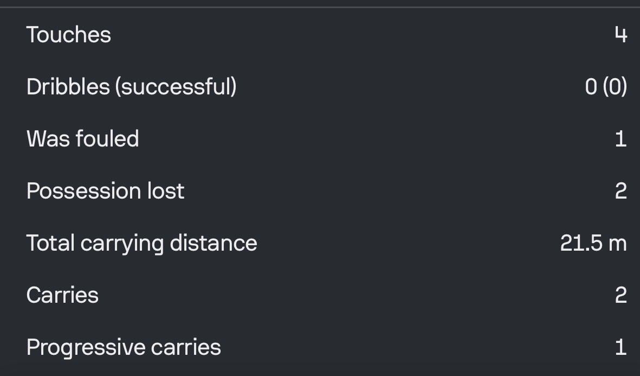Click the Total carrying distance label
The width and height of the screenshot is (640, 376).
coord(141,244)
